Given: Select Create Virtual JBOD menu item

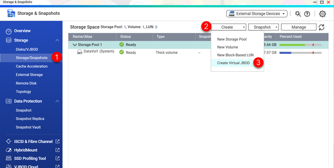Looking at the screenshot, I should [x=233, y=63].
